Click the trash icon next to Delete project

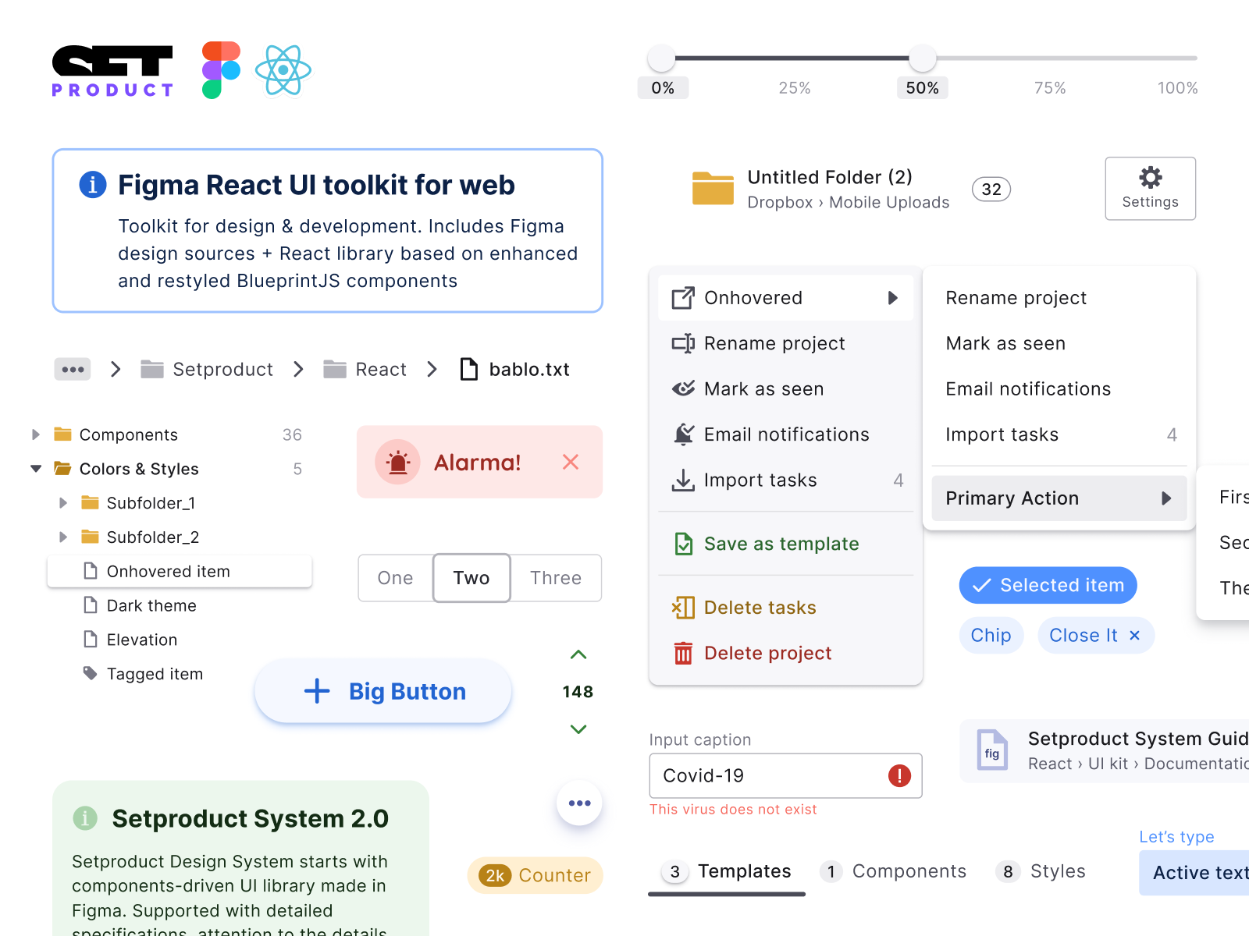(x=684, y=653)
